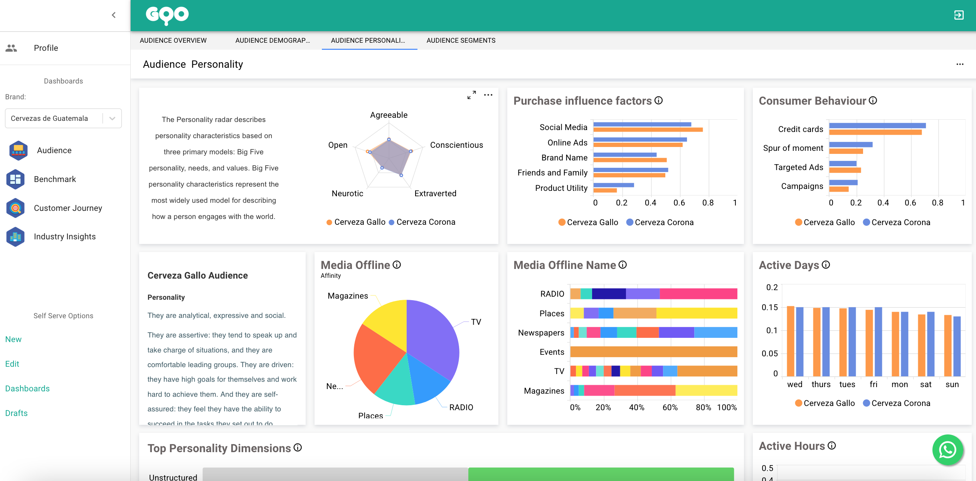Open the radar card three-dot options menu
The height and width of the screenshot is (481, 976).
(488, 95)
